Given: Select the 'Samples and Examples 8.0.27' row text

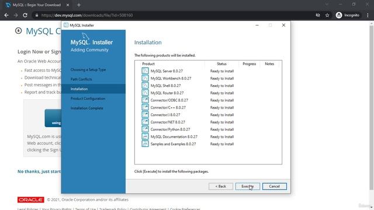Looking at the screenshot, I should [x=173, y=144].
